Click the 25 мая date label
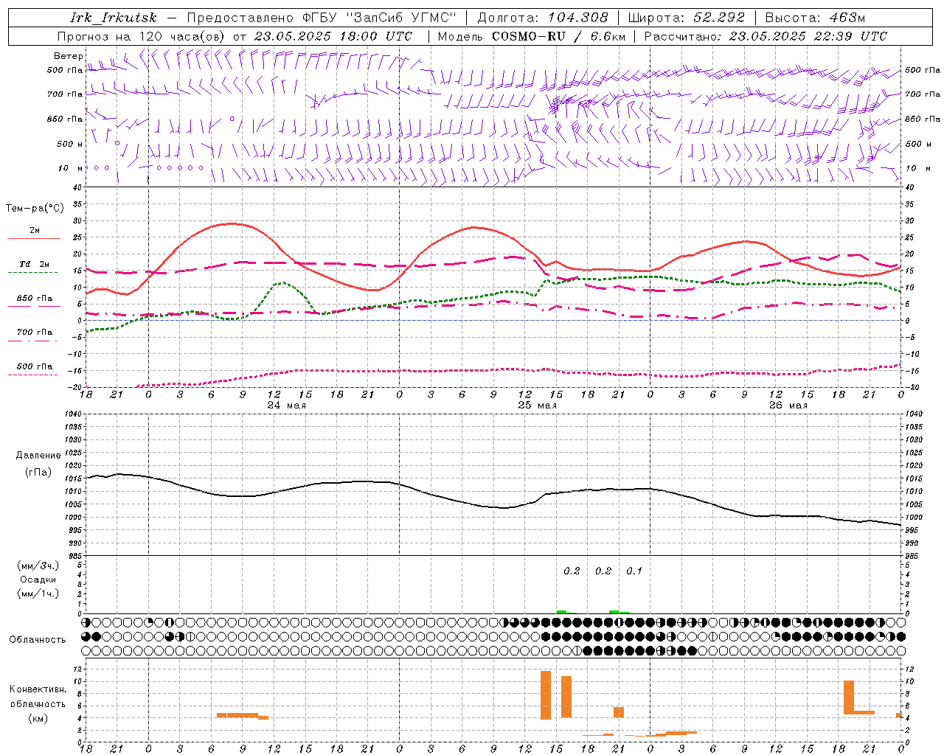 [538, 406]
